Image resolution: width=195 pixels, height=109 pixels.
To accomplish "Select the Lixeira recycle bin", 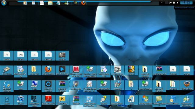I will point(7,100).
